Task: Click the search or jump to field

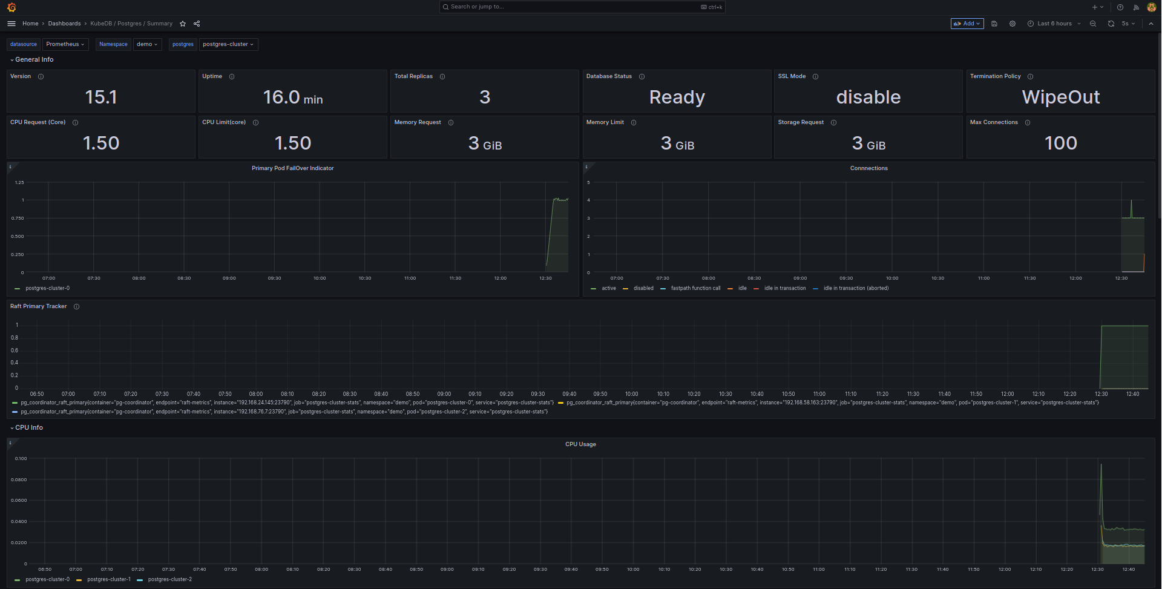Action: [581, 7]
